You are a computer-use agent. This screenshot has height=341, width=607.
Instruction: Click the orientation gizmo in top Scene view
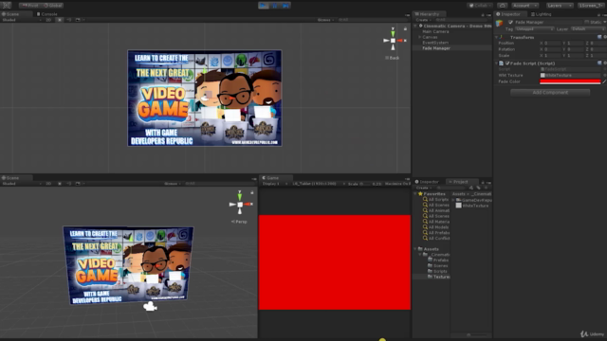point(394,40)
